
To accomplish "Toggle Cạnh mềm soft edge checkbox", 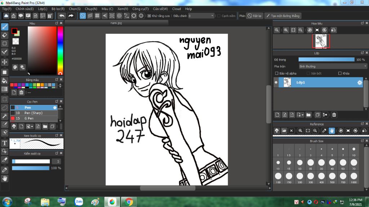I will click(219, 16).
